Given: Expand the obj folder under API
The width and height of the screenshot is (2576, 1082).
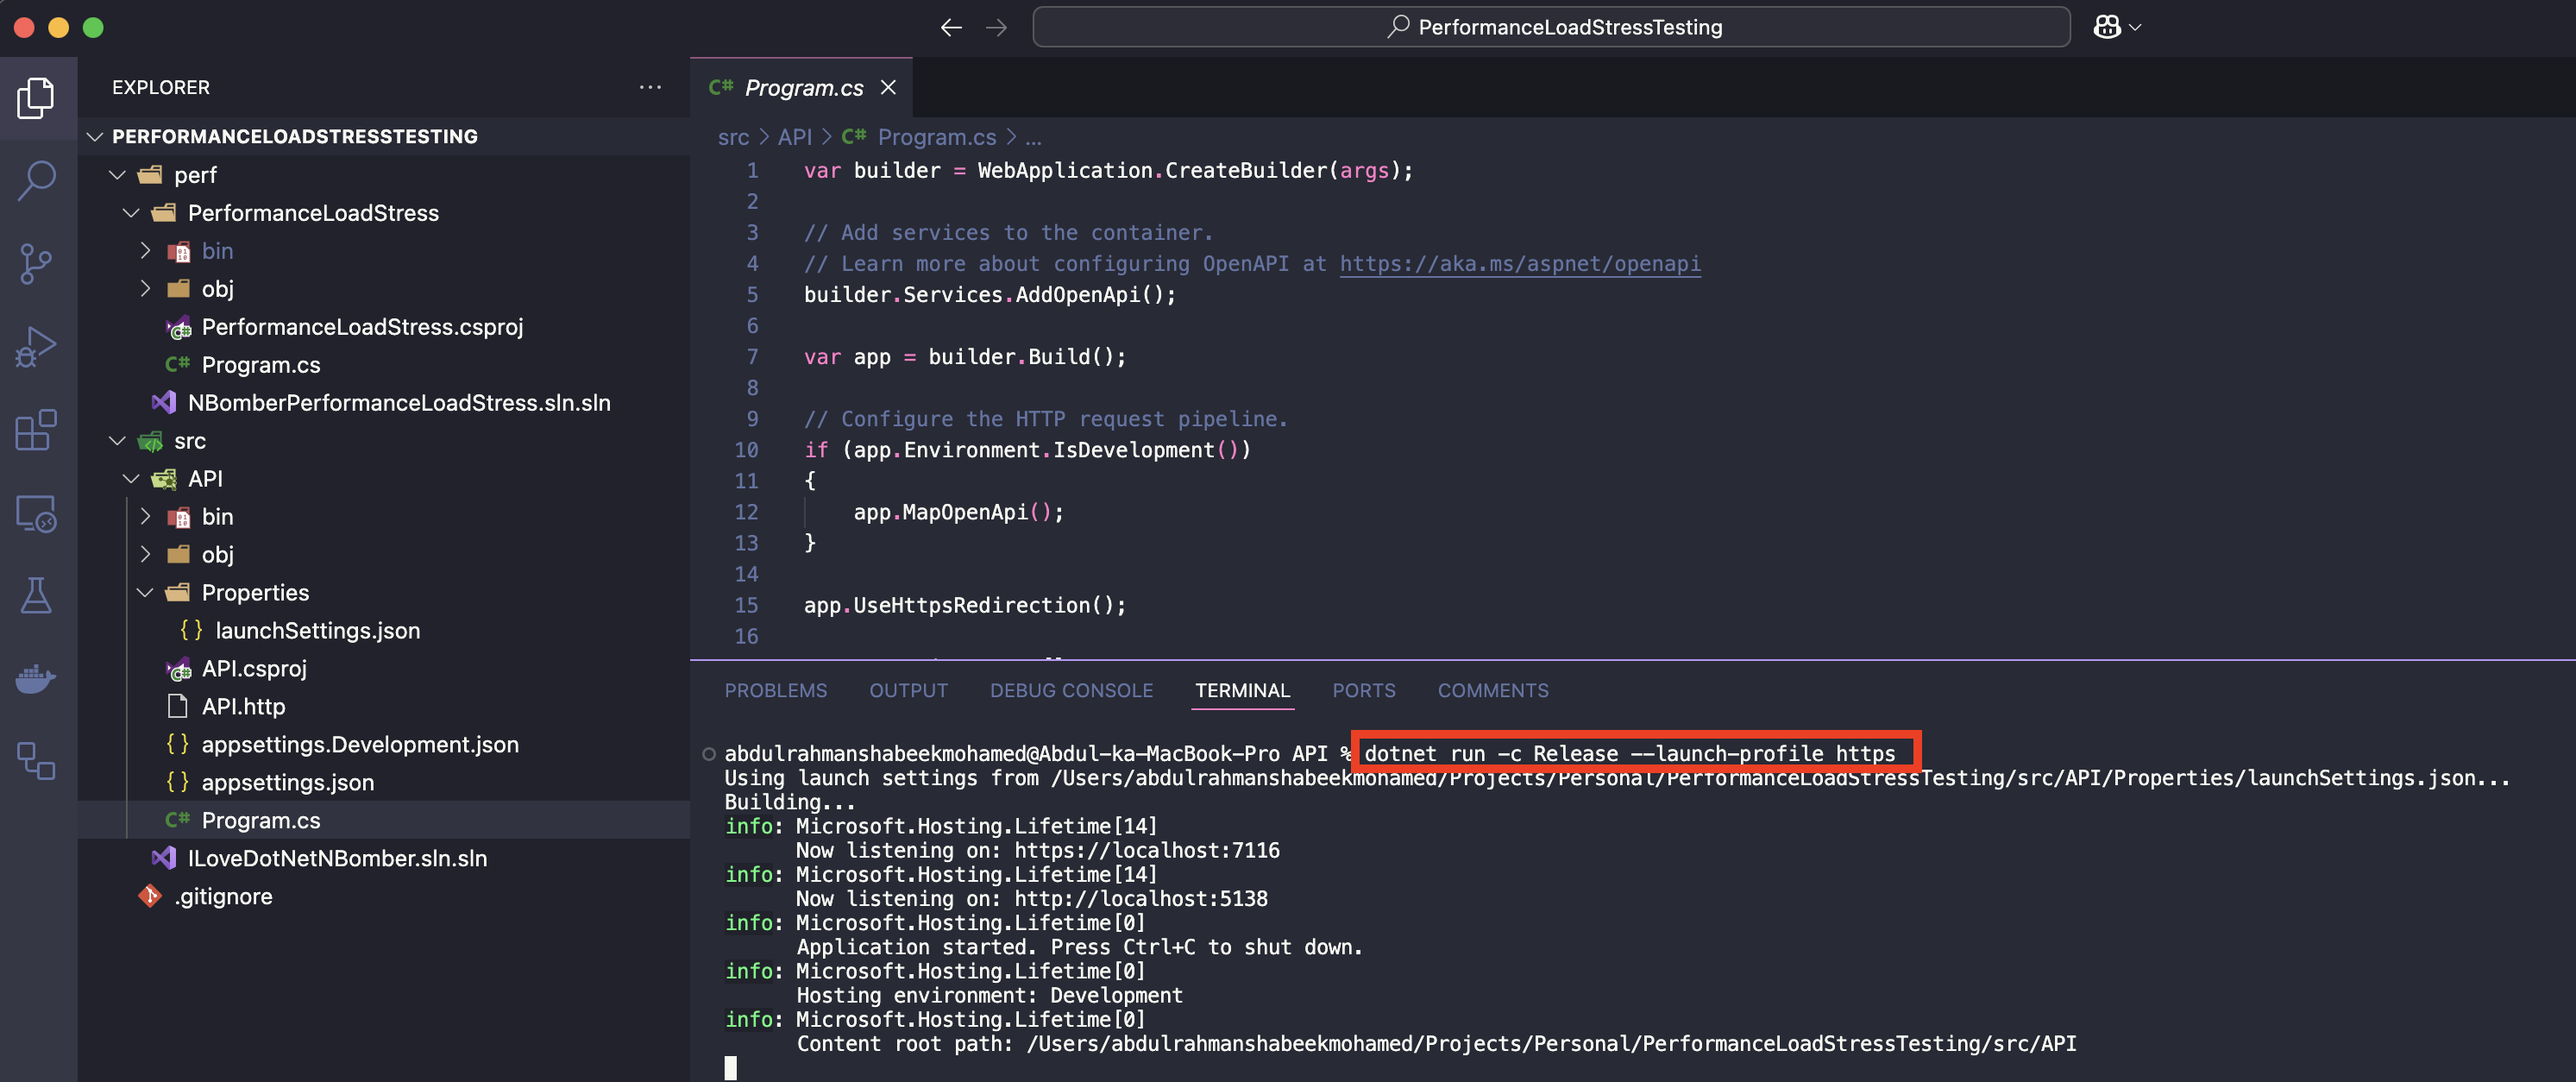Looking at the screenshot, I should (145, 555).
